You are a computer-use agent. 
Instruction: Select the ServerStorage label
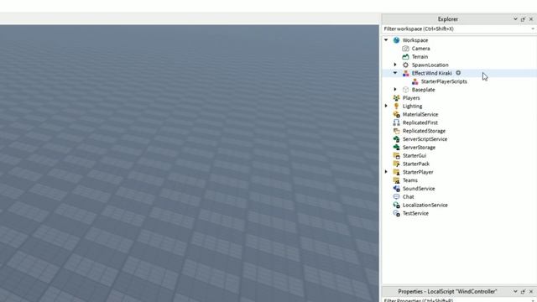[x=419, y=148]
